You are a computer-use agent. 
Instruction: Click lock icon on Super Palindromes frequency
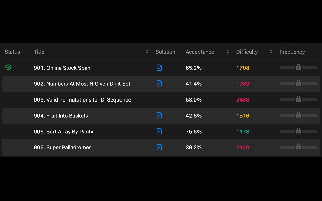point(298,147)
